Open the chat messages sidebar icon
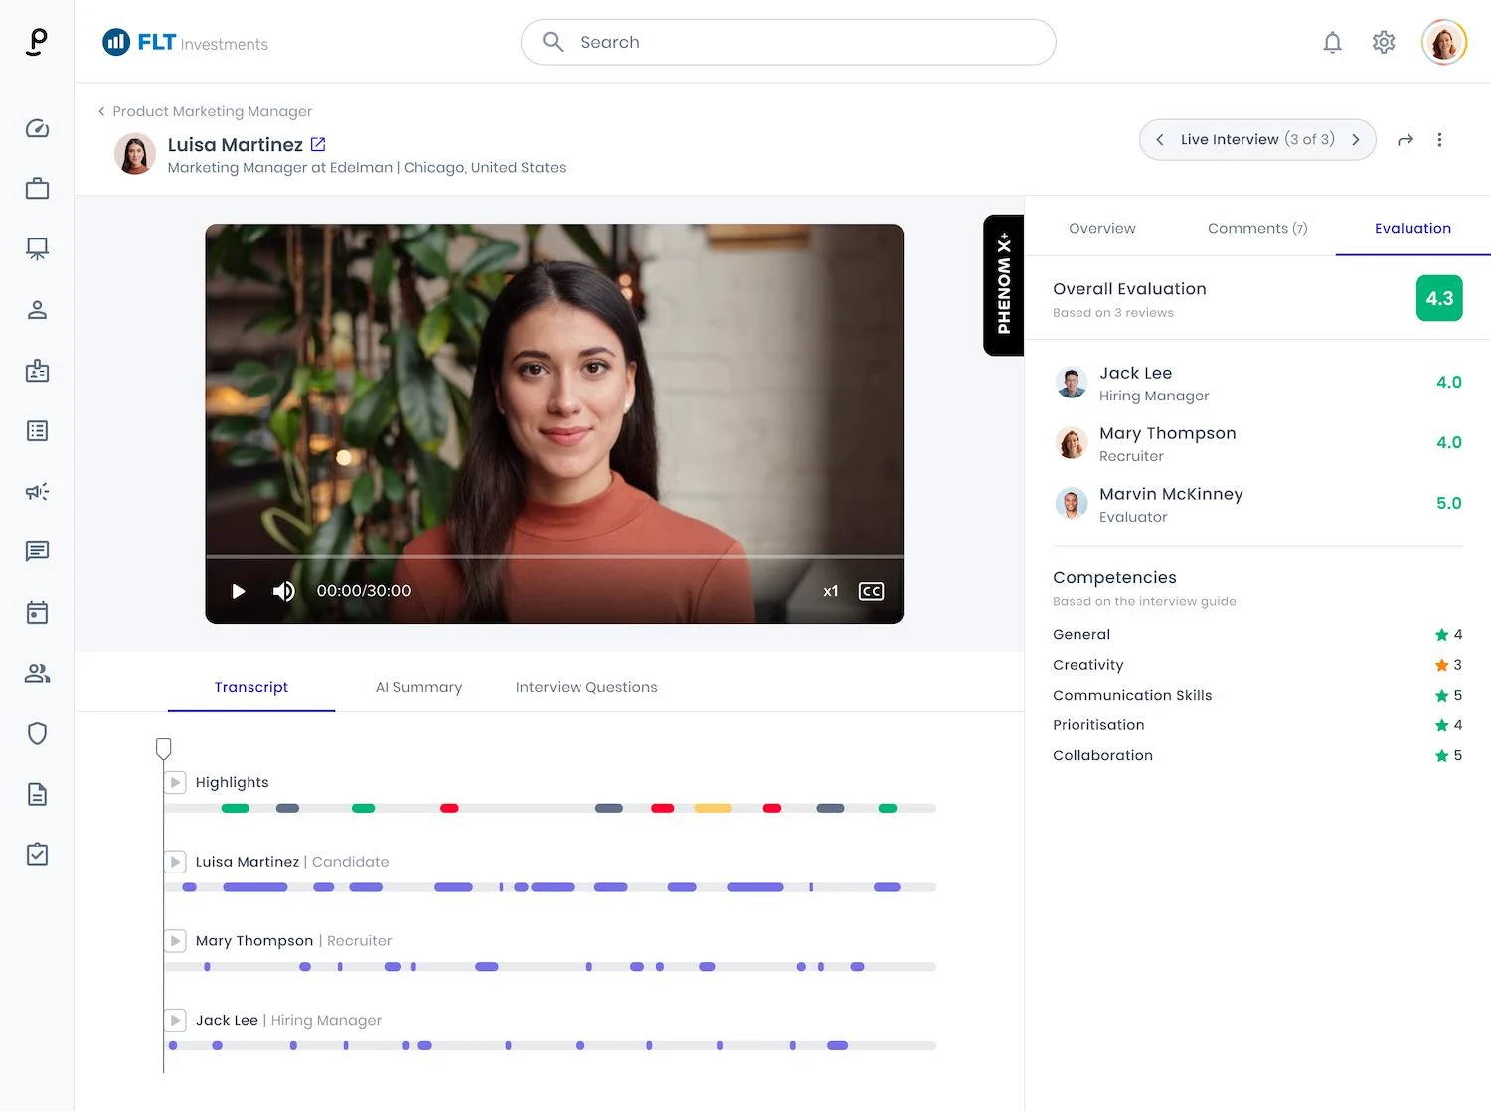 click(x=37, y=552)
